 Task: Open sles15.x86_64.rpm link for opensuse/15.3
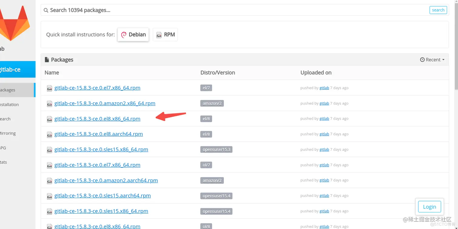pos(101,149)
